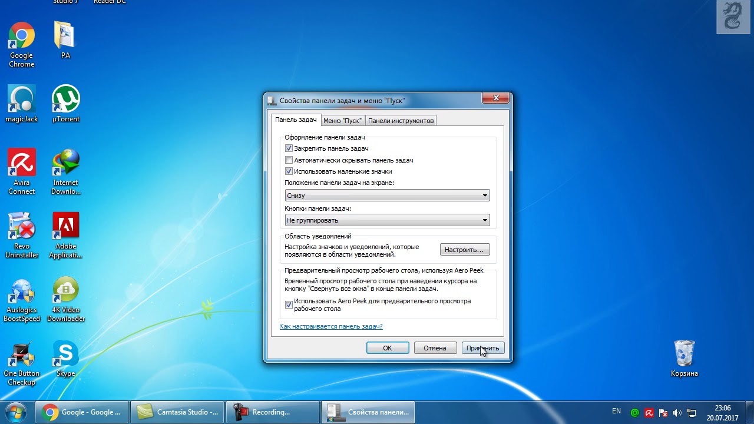Close the taskbar properties dialog
Image resolution: width=754 pixels, height=424 pixels.
tap(495, 98)
